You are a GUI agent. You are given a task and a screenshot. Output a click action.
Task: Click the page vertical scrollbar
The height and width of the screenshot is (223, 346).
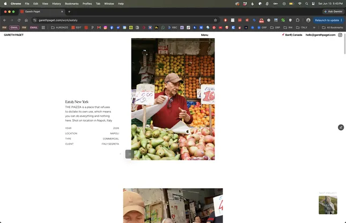[345, 43]
